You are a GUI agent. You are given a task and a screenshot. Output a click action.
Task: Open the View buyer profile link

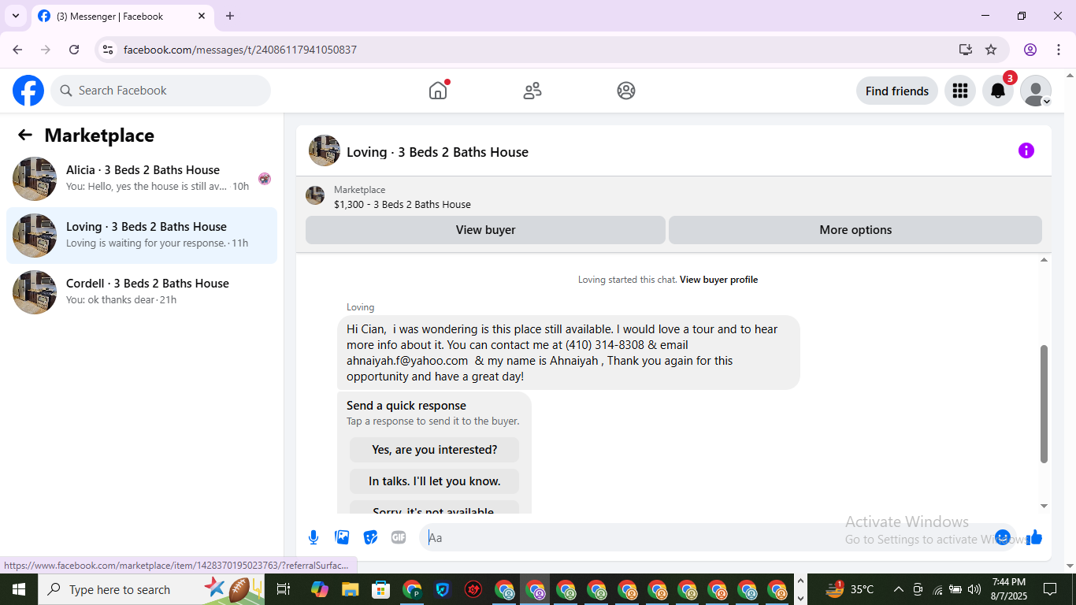tap(718, 280)
